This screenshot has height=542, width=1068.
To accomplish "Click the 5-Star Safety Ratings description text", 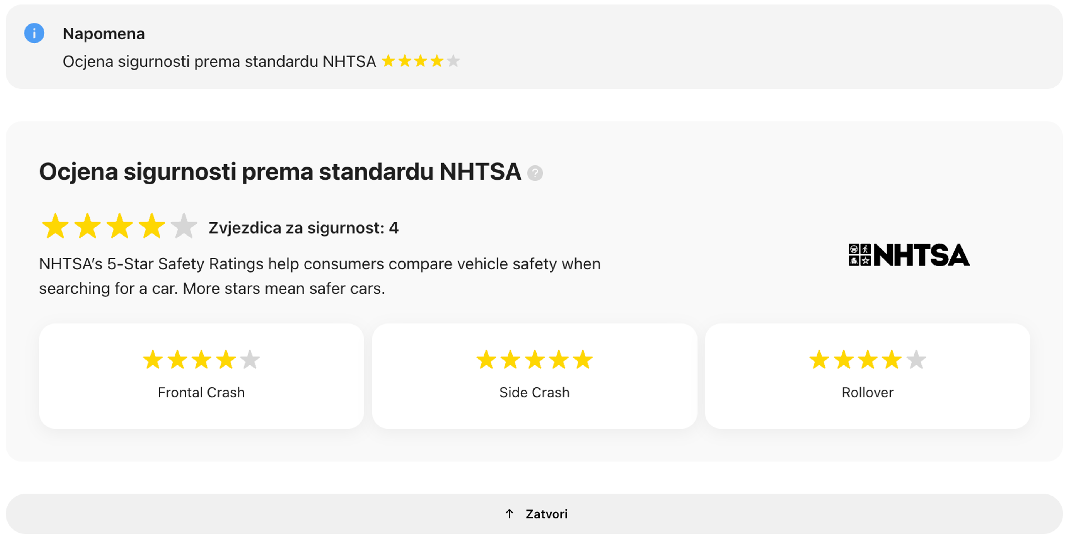I will (319, 276).
